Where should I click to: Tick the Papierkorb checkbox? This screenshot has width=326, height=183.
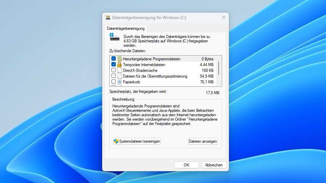click(113, 82)
